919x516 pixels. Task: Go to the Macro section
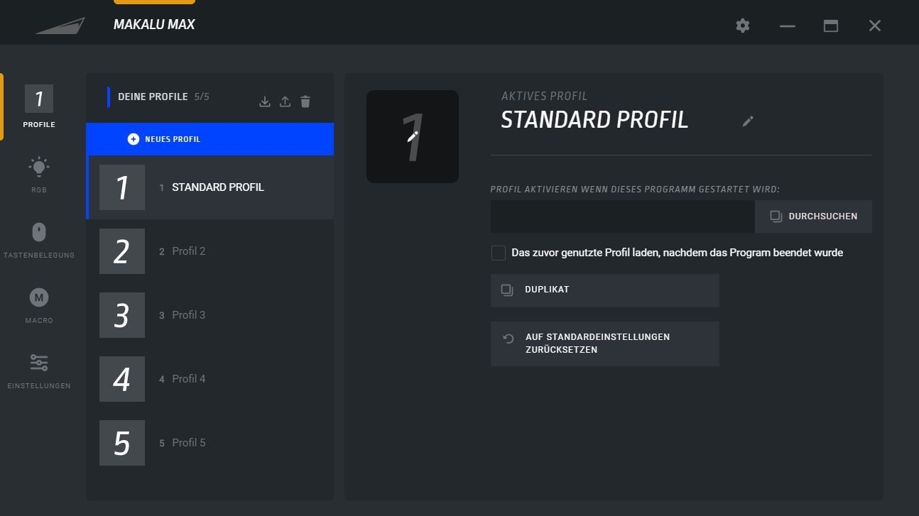click(39, 305)
